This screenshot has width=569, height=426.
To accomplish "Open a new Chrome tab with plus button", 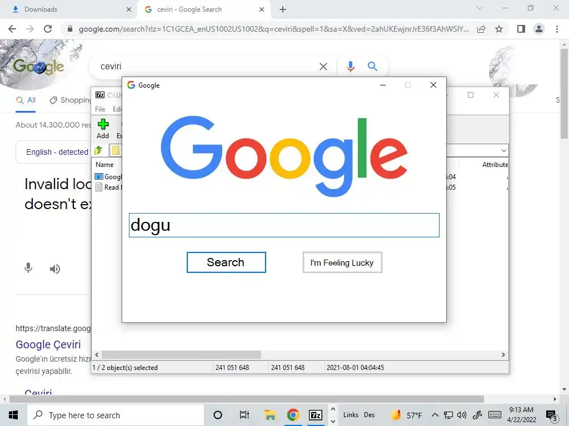I will click(x=283, y=10).
